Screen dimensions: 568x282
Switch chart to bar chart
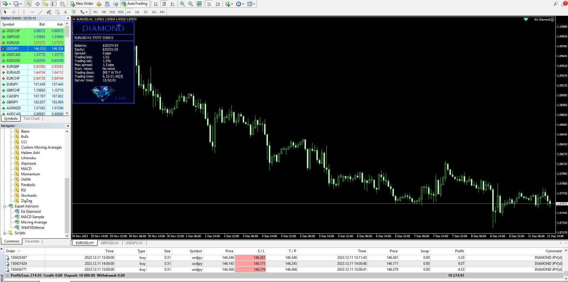click(156, 4)
